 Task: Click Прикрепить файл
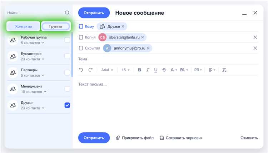(x=135, y=138)
